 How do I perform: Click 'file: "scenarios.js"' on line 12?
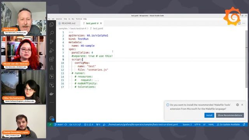click(x=93, y=70)
